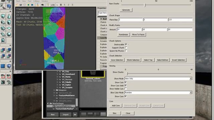Select LOD 3 in the toolbar

72,5
